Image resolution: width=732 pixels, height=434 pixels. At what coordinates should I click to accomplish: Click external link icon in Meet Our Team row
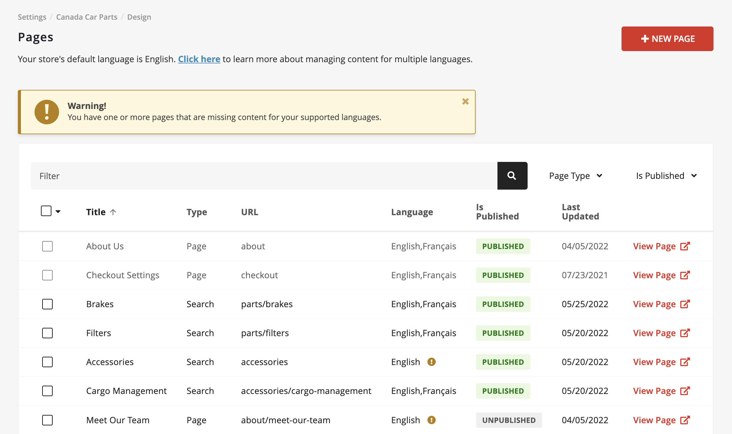[x=685, y=420]
